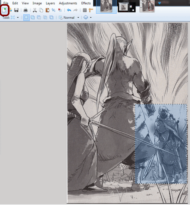Open the Edit menu
This screenshot has width=190, height=205.
click(x=15, y=3)
